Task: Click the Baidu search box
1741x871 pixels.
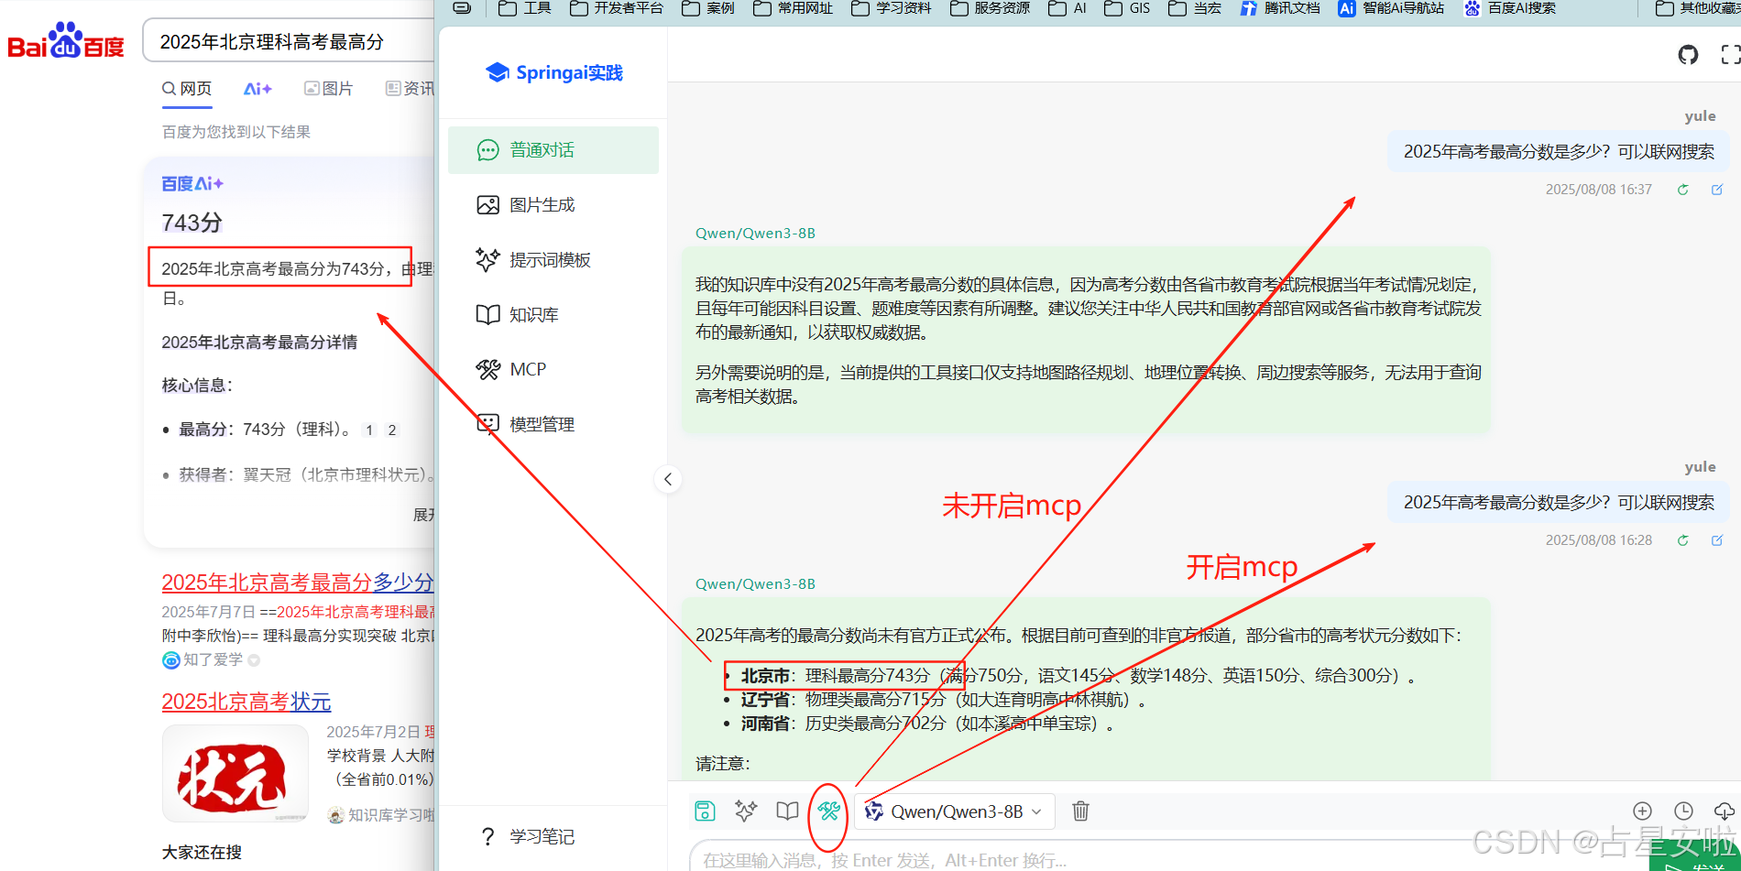Action: tap(289, 41)
